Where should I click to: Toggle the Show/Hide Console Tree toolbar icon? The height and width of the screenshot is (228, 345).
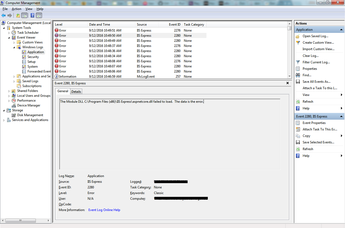click(x=24, y=15)
